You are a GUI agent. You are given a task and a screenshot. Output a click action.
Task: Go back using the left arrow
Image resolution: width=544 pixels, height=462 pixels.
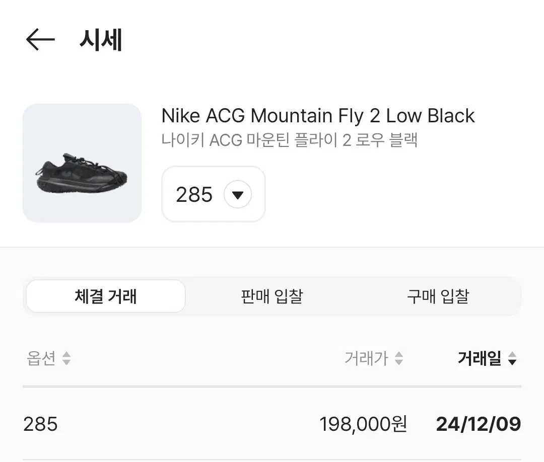tap(40, 40)
